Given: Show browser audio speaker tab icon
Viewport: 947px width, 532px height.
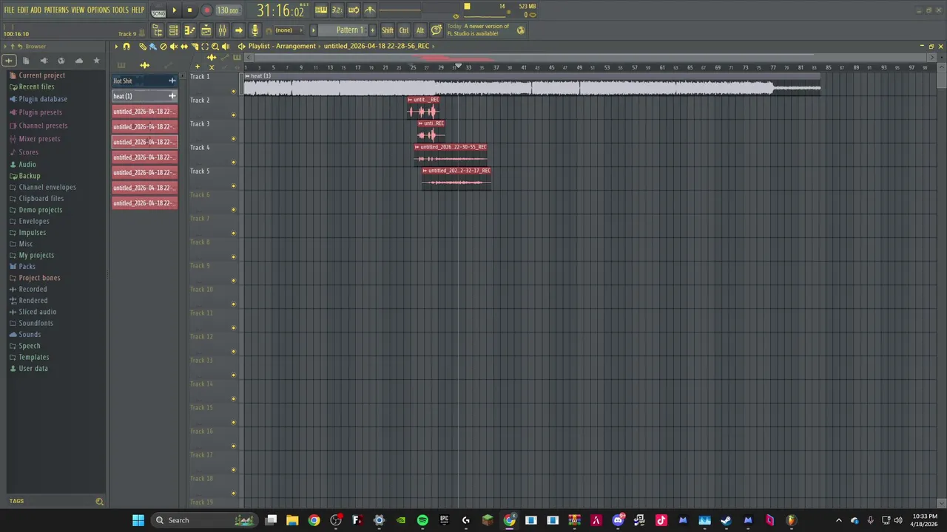Looking at the screenshot, I should point(44,61).
